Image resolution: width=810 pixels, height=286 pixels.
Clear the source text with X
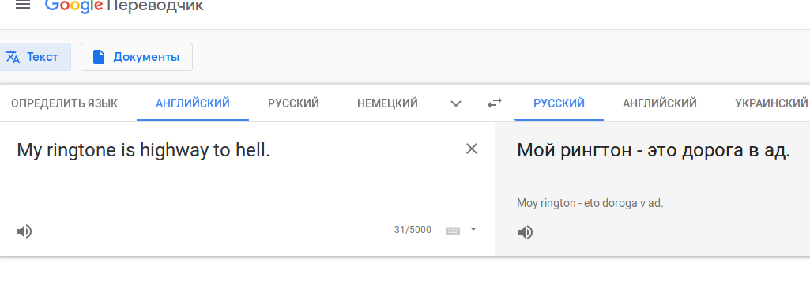[x=472, y=149]
